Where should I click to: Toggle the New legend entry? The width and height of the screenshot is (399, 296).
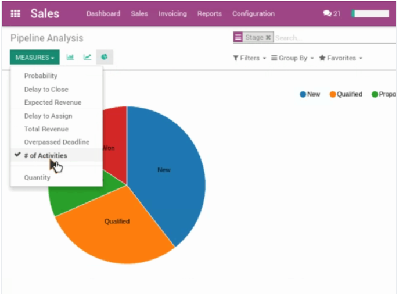(310, 94)
